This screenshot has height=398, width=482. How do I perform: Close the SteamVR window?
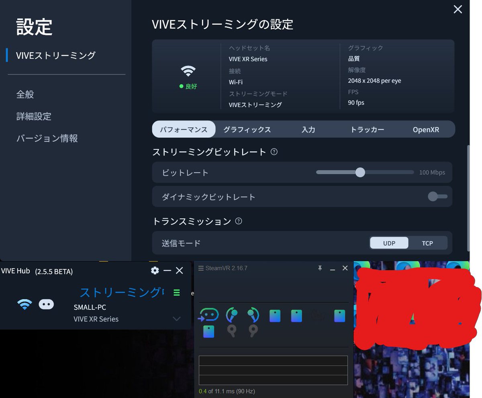[345, 268]
